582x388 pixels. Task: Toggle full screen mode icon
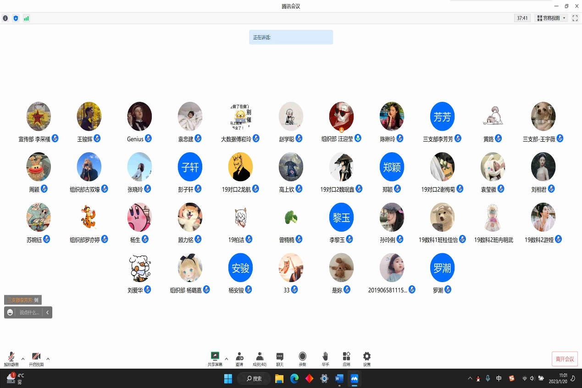pyautogui.click(x=575, y=18)
